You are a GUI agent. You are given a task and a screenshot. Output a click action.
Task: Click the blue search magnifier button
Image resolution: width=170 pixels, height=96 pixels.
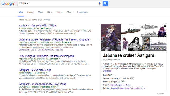105,3
